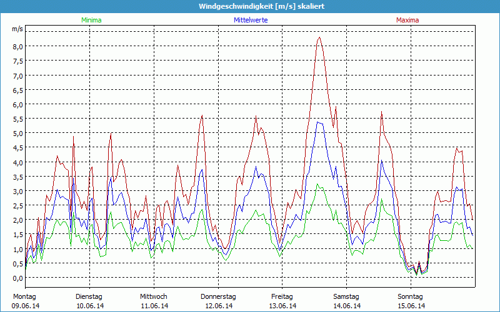Click the Samstag day label

[346, 297]
